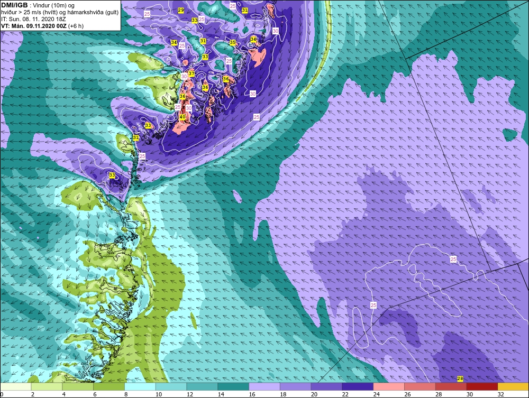Click the 'hviður > 25 m/s' description line

[x=60, y=13]
